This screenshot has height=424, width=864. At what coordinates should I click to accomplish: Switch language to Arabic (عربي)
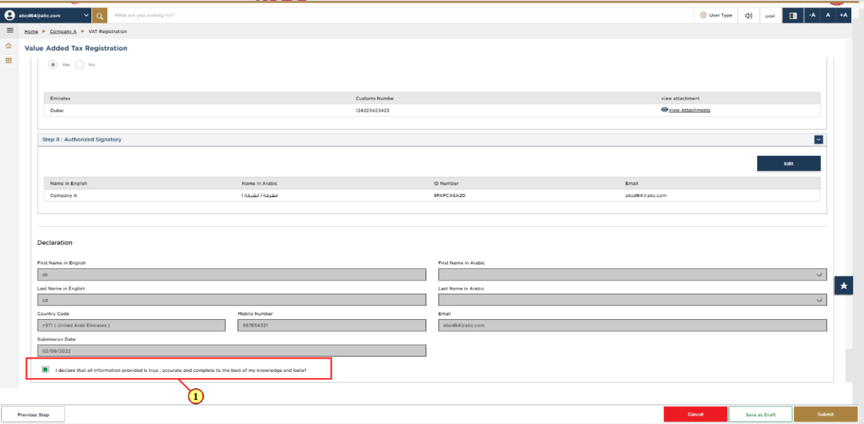(x=769, y=15)
